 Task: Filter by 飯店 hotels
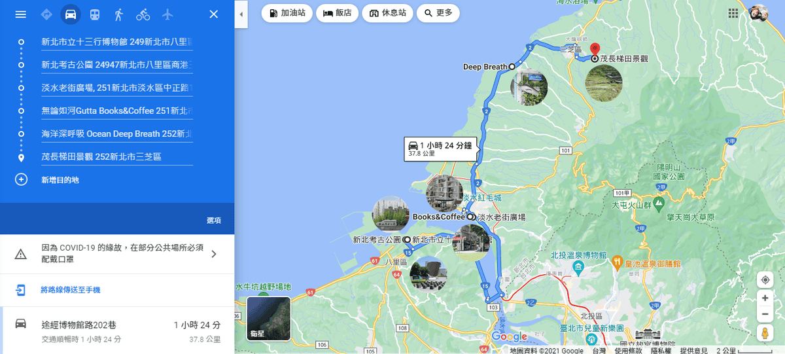pos(338,13)
